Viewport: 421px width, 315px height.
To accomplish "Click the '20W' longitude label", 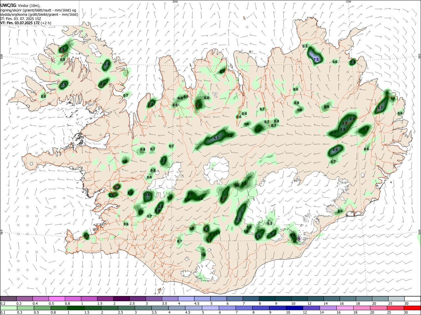I will click(x=175, y=2).
